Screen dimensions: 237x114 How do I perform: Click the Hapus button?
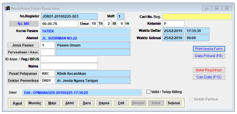click(104, 103)
